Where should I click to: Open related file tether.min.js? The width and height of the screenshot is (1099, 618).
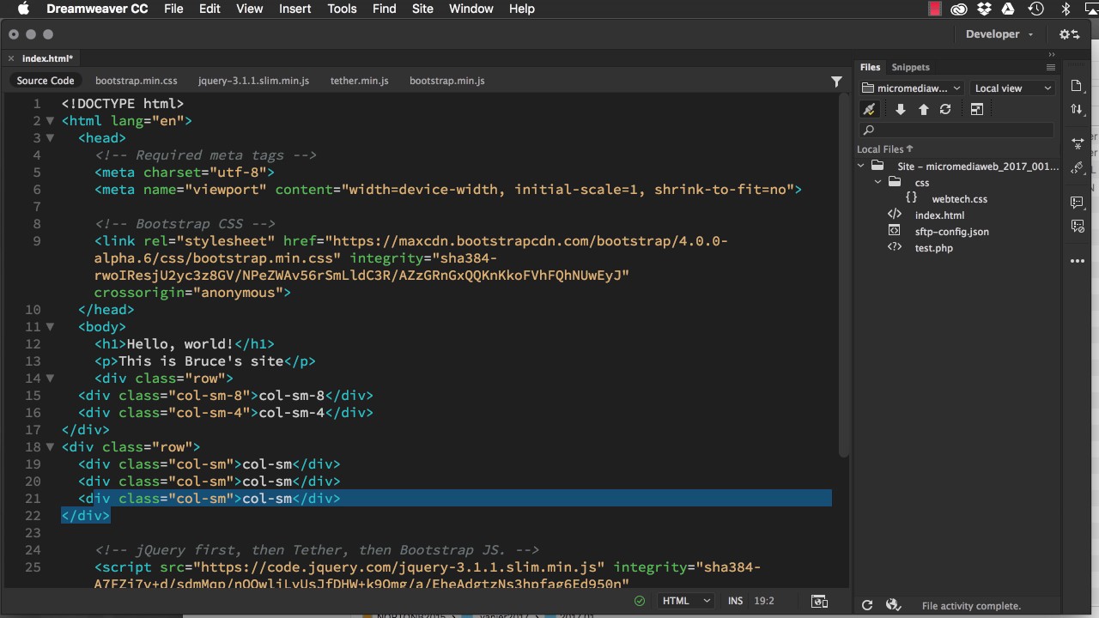[359, 81]
